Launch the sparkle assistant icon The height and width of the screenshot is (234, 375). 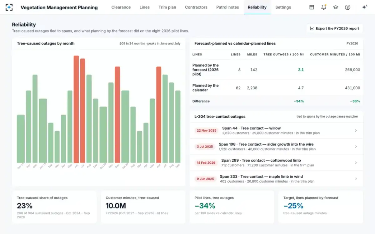[x=364, y=7]
